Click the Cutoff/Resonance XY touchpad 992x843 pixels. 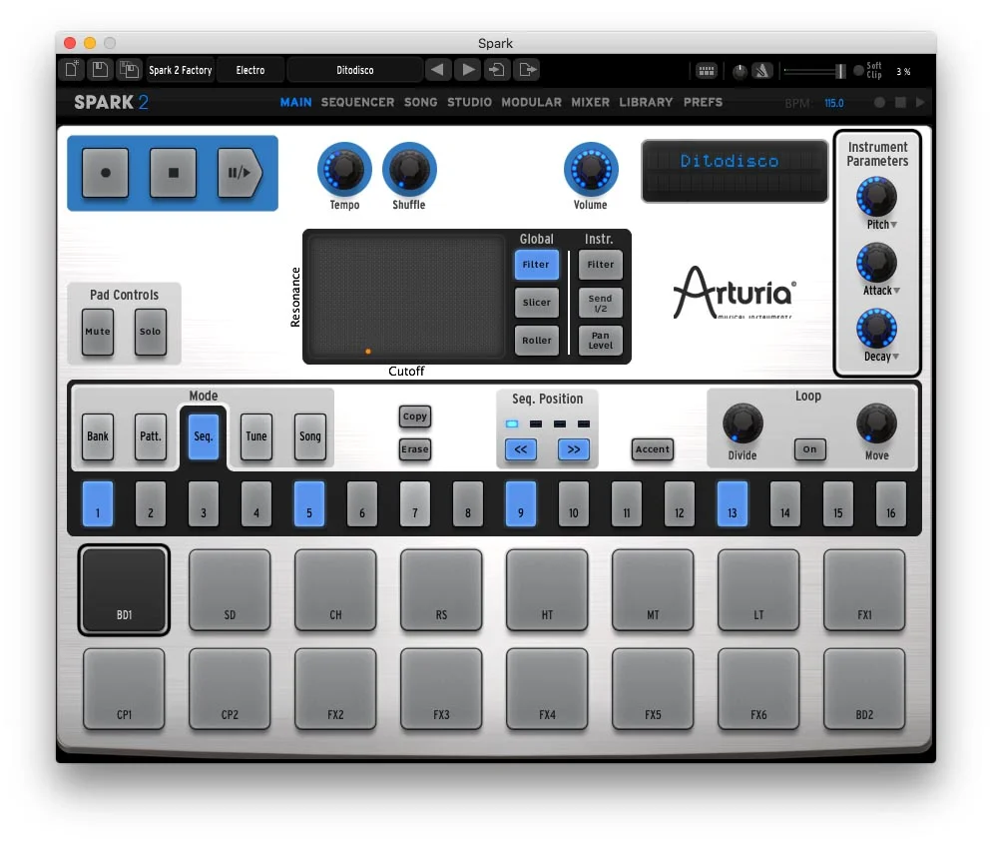coord(406,297)
